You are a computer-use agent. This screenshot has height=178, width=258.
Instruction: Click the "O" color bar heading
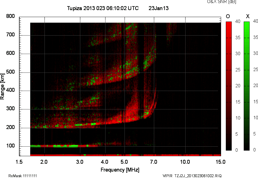tap(228, 16)
